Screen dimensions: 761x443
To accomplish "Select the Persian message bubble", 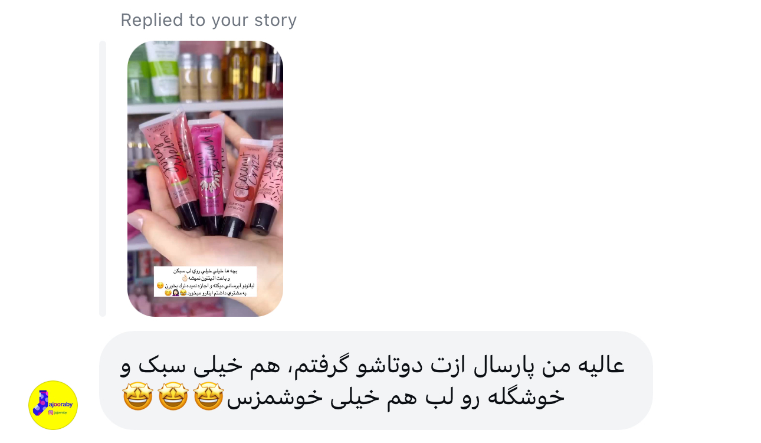I will pos(376,380).
